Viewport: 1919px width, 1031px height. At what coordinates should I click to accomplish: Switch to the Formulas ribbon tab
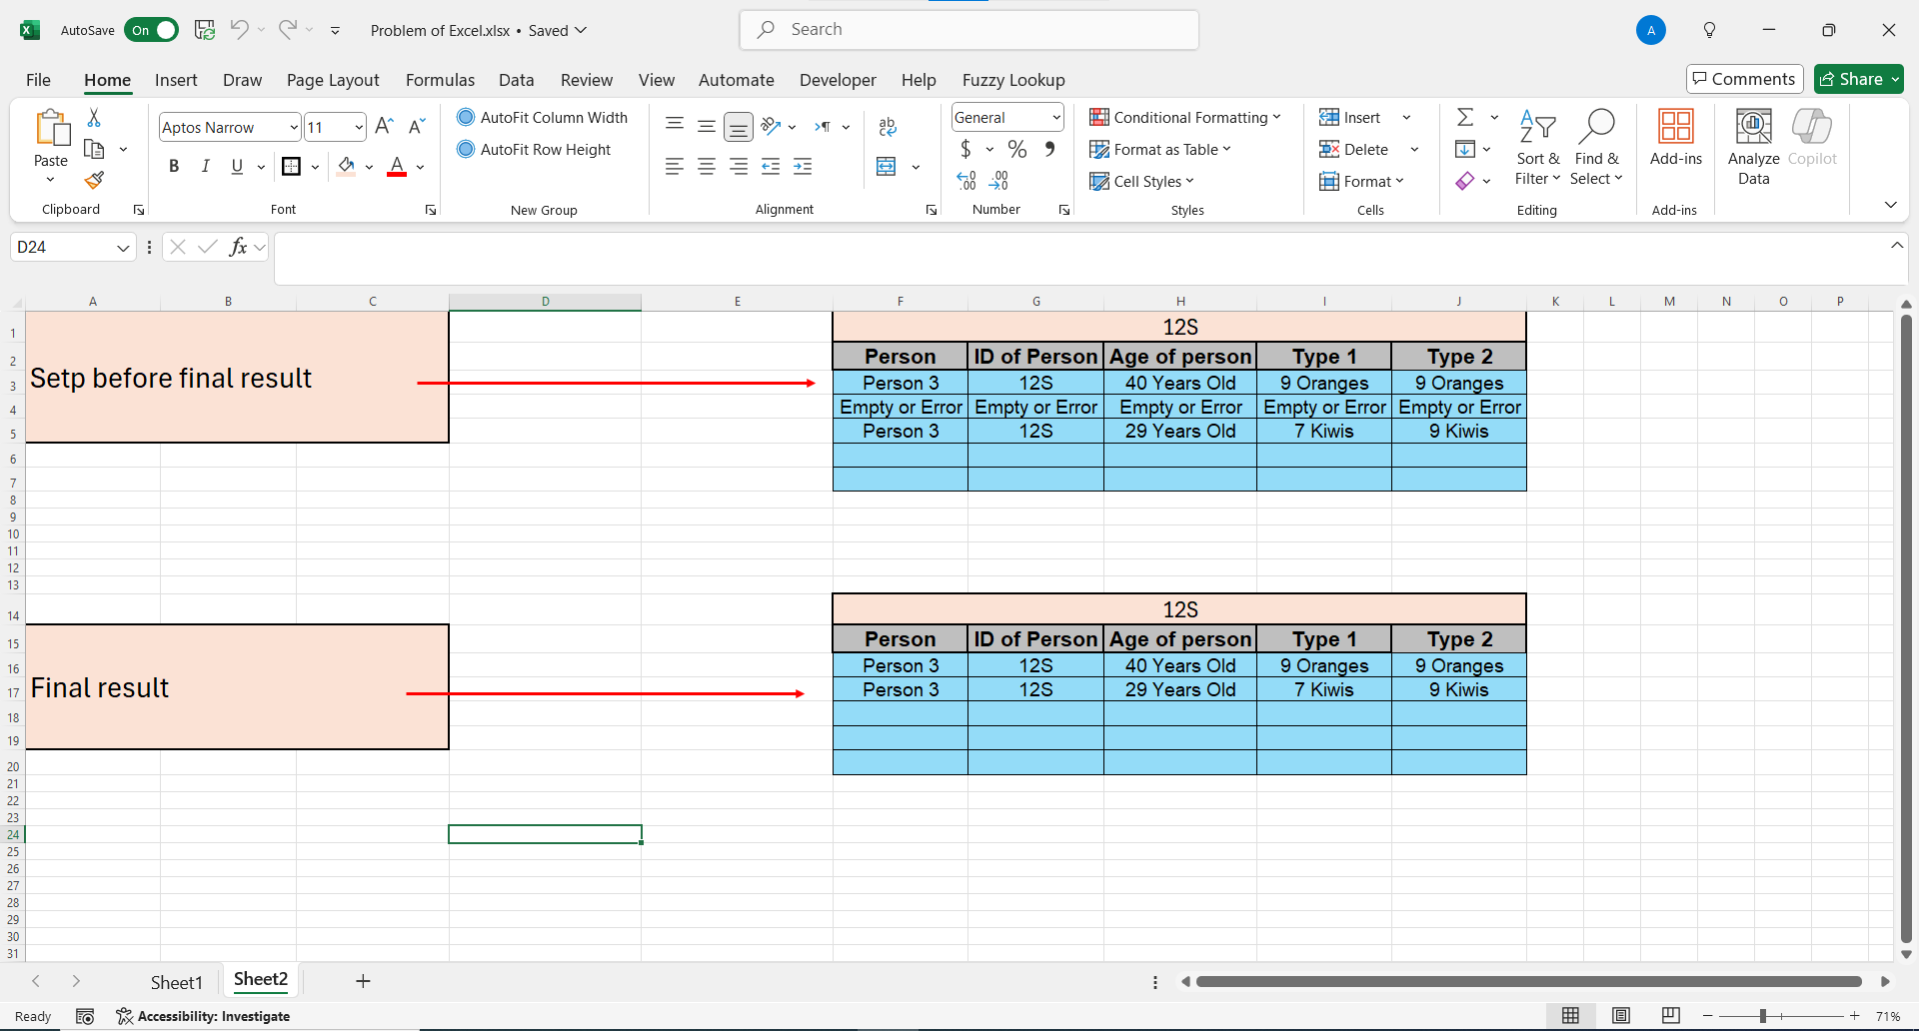(x=440, y=80)
